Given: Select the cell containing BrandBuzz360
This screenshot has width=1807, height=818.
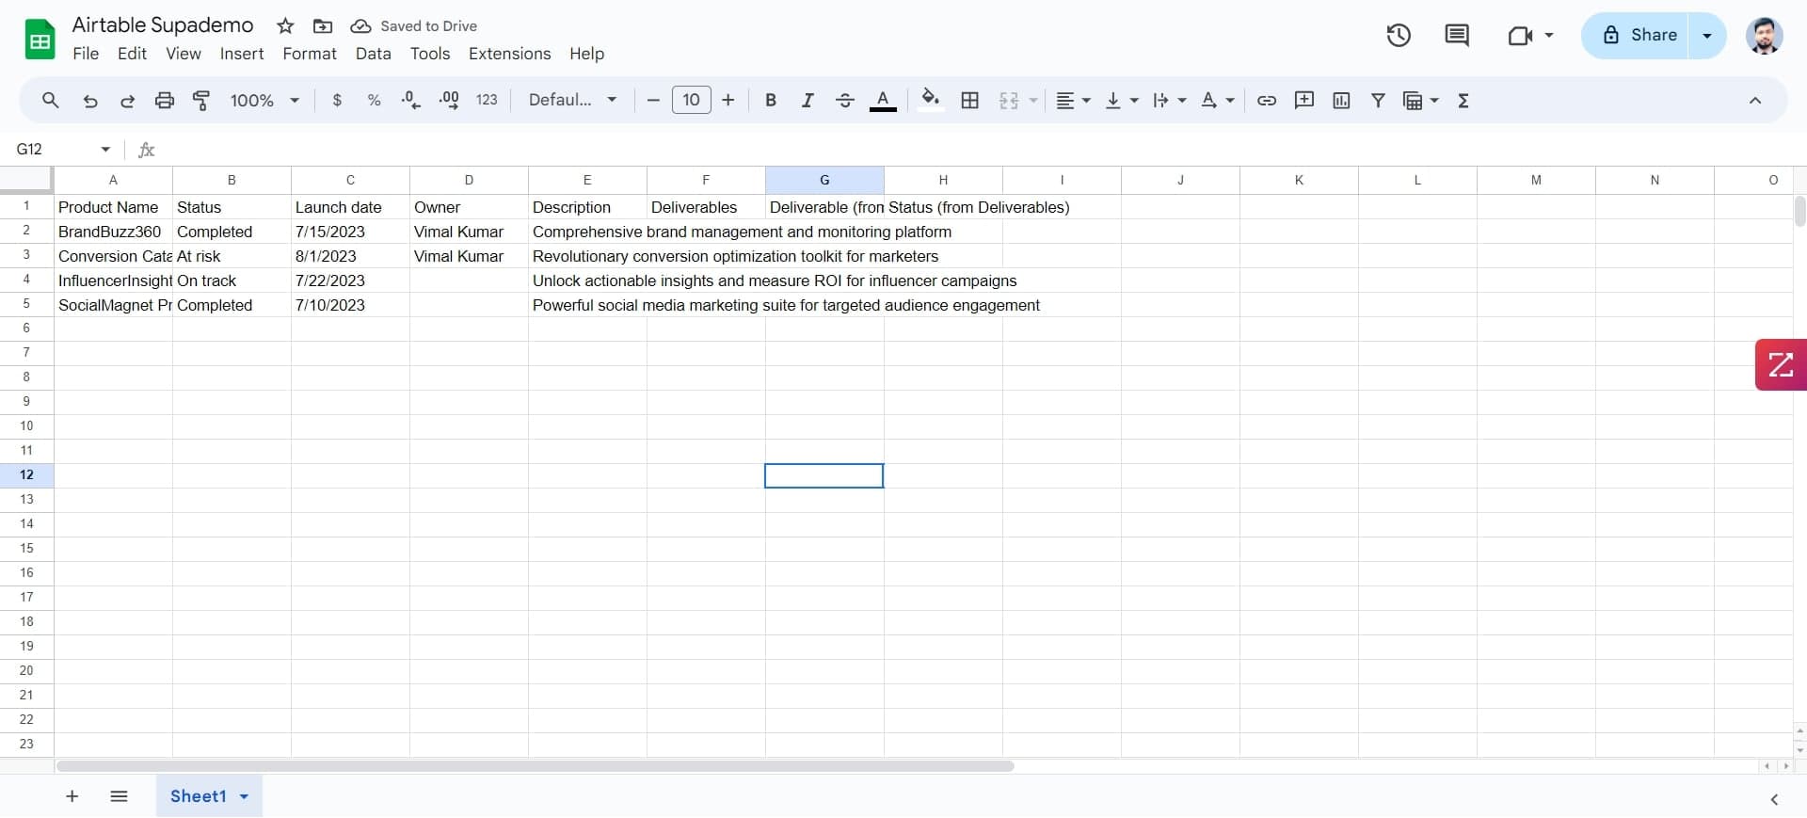Looking at the screenshot, I should [113, 232].
